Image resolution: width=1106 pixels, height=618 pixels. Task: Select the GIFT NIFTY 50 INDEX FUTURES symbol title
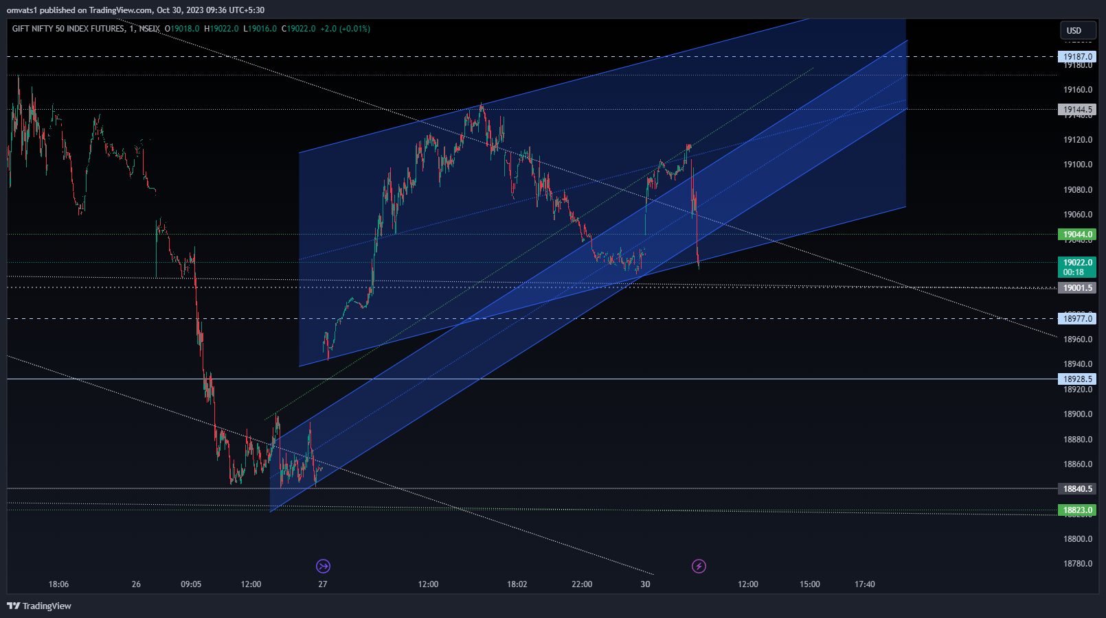click(x=69, y=29)
